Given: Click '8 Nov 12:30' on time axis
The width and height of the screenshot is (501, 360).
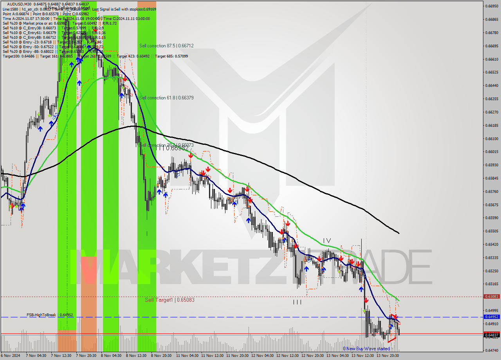Looking at the screenshot, I should 137,356.
